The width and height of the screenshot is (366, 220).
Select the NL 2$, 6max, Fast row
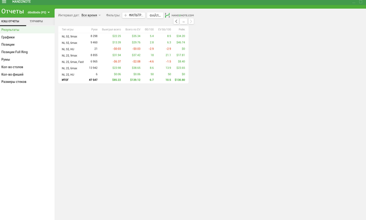coord(123,62)
